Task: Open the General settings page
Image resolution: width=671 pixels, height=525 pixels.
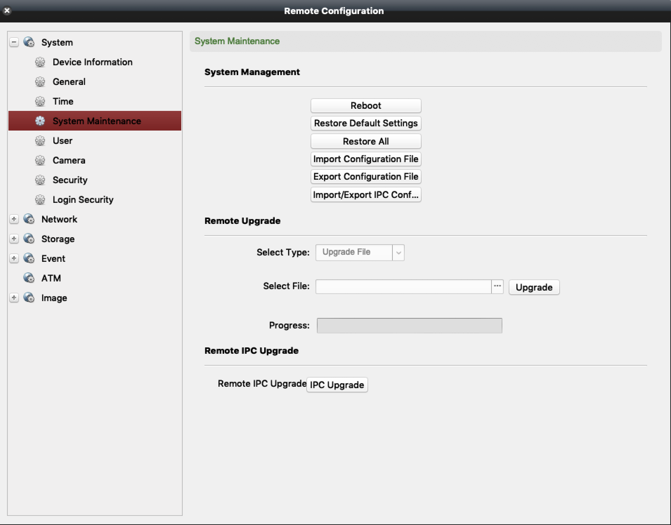Action: click(69, 82)
